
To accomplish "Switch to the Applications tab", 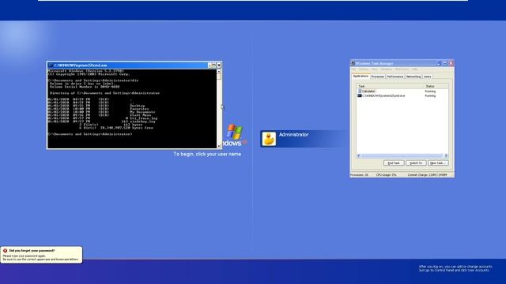I will point(361,77).
